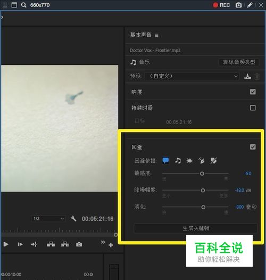
Task: Click the audio meter at the bottom
Action: tap(114, 272)
